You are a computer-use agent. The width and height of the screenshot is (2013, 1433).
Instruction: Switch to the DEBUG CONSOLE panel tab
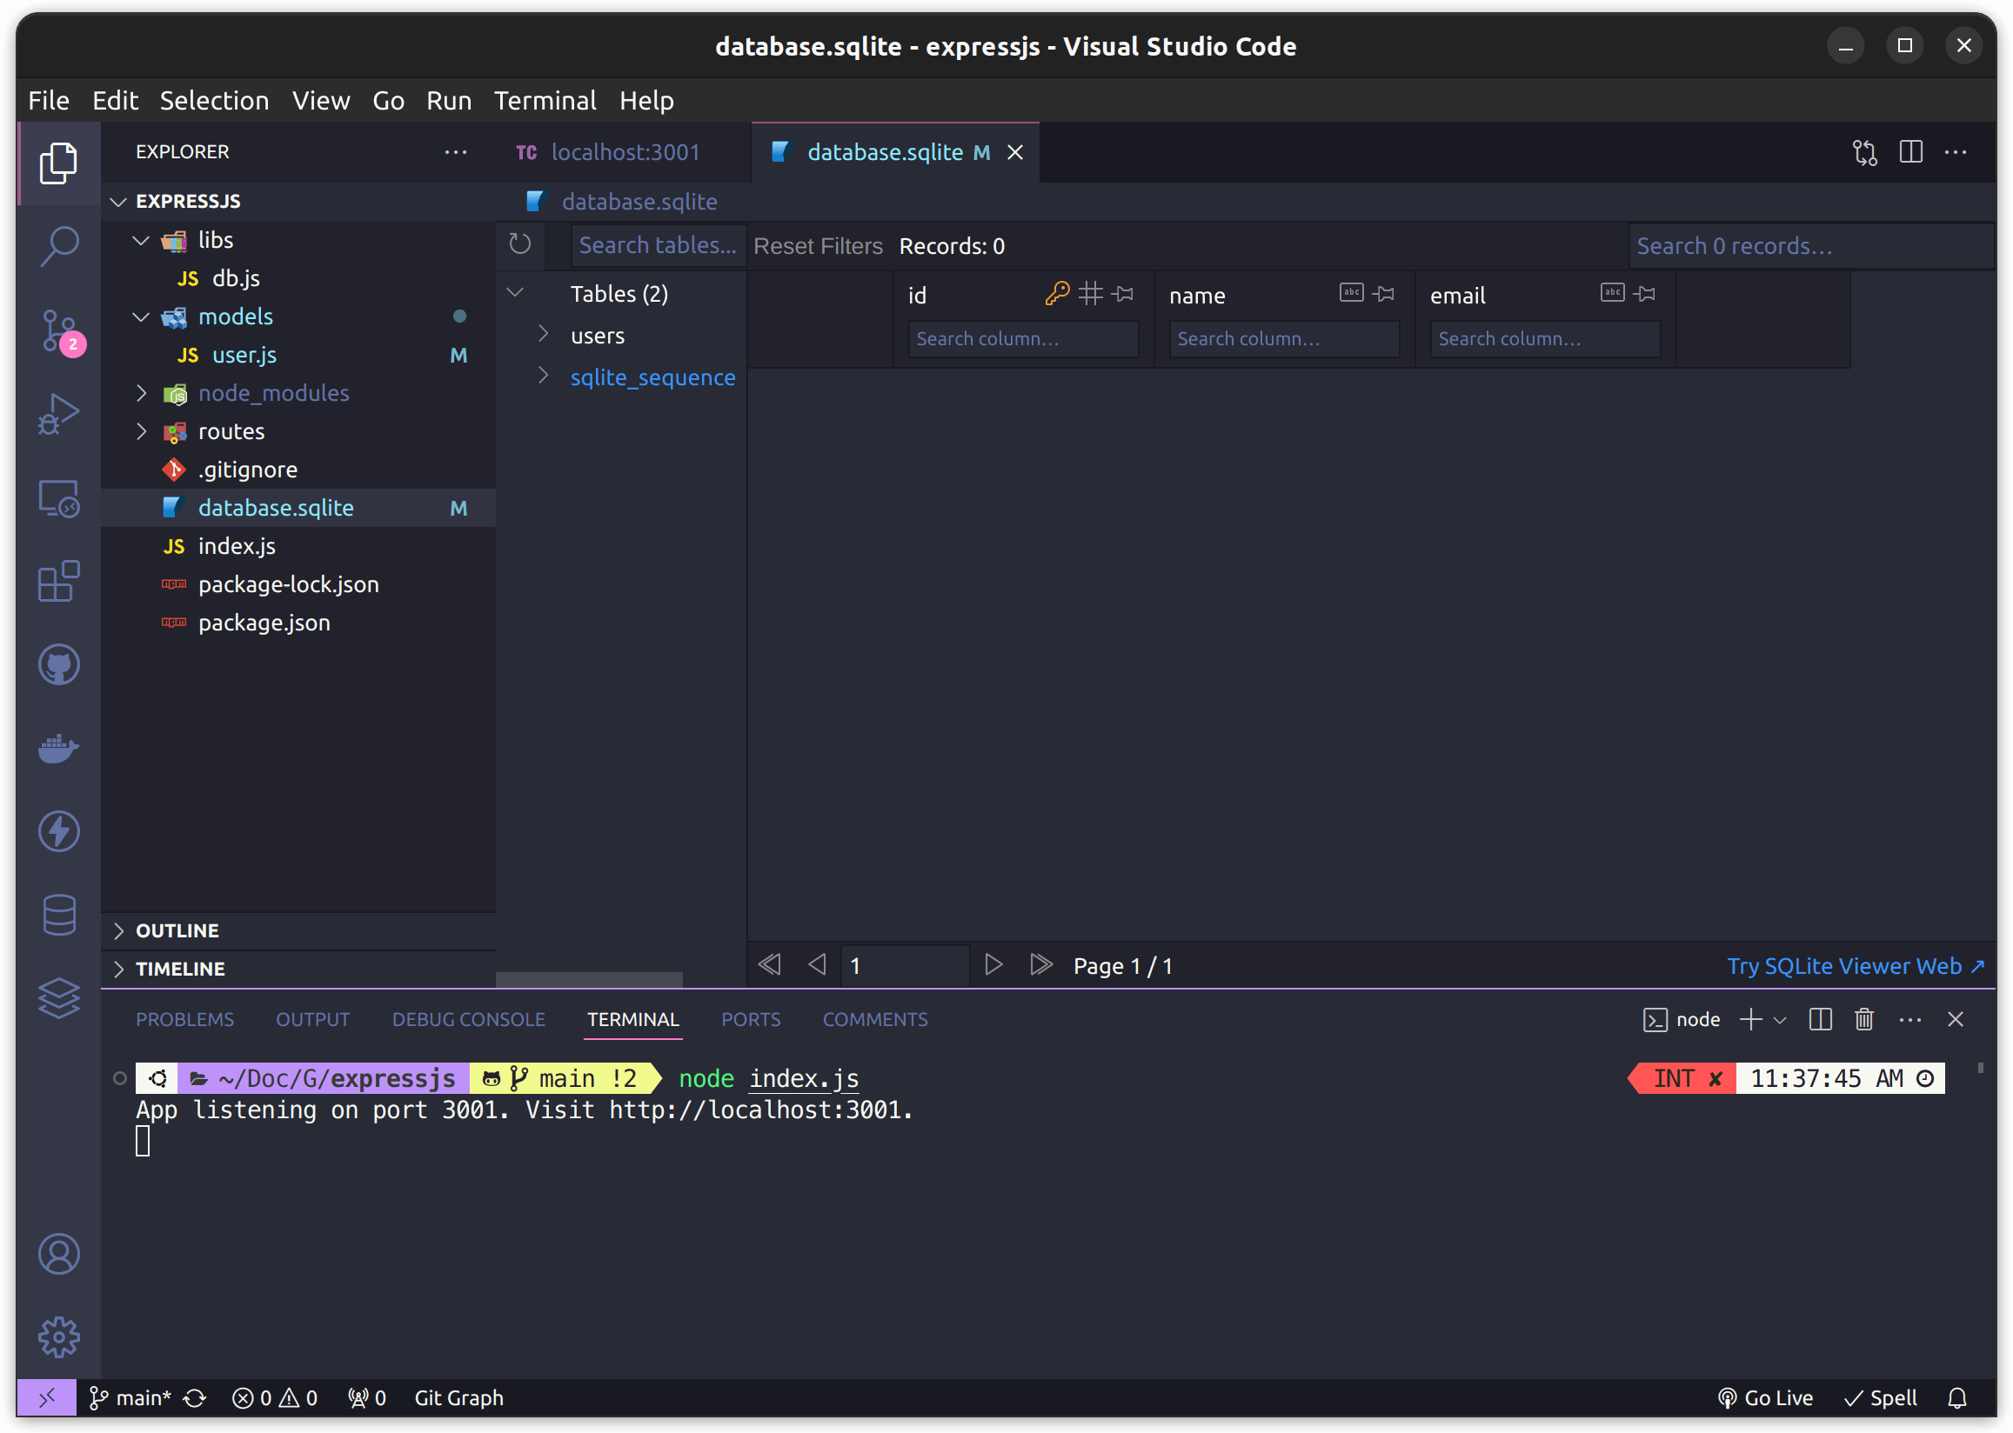(x=469, y=1019)
